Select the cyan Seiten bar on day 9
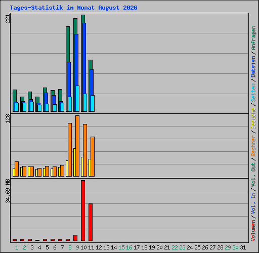This screenshot has height=253, width=259. tap(77, 99)
